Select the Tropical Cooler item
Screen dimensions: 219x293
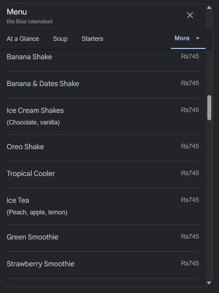point(102,175)
